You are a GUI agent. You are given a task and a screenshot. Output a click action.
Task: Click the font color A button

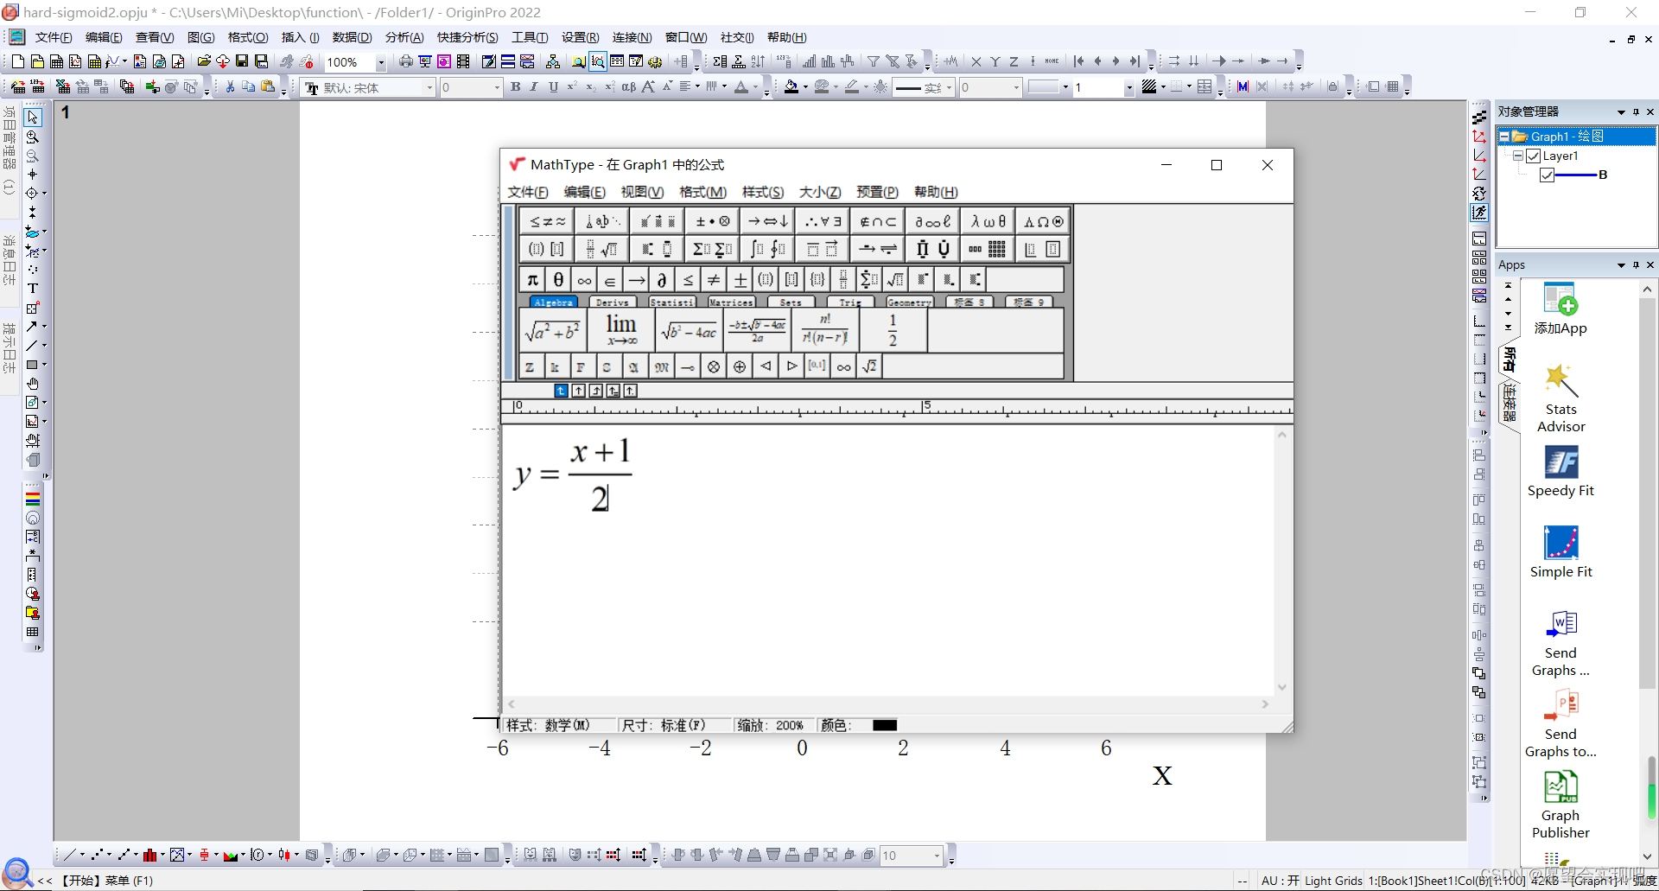coord(741,87)
